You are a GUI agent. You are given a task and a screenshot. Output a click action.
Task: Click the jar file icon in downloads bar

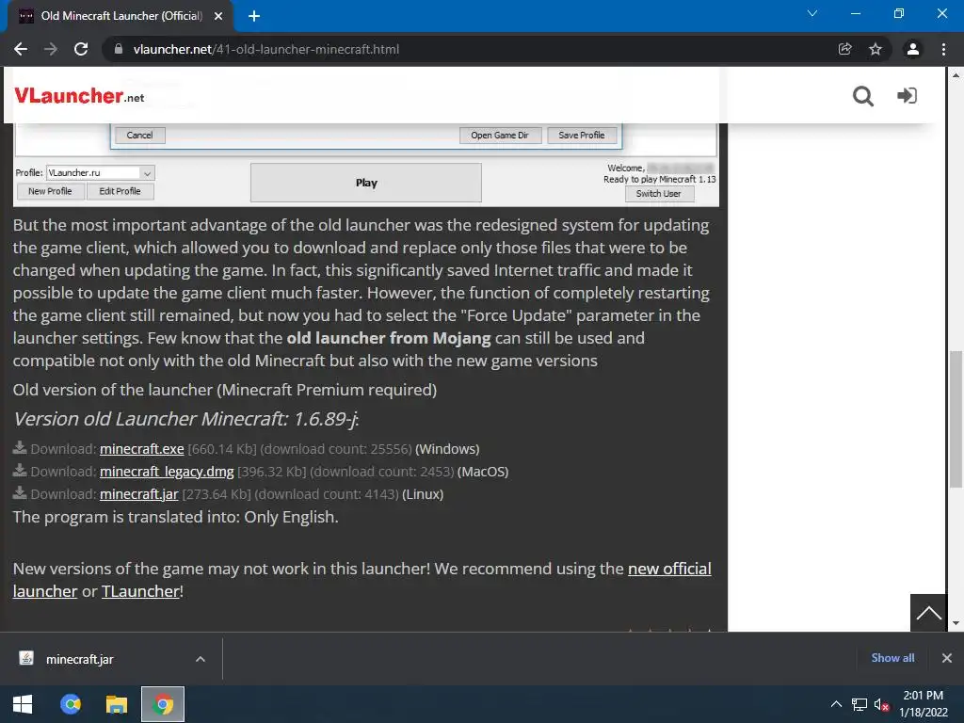click(26, 658)
